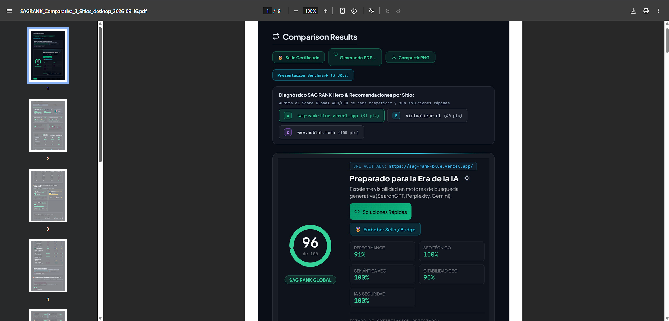Open the audited URL https://sag-rank-blue.vercel.app/

[430, 166]
